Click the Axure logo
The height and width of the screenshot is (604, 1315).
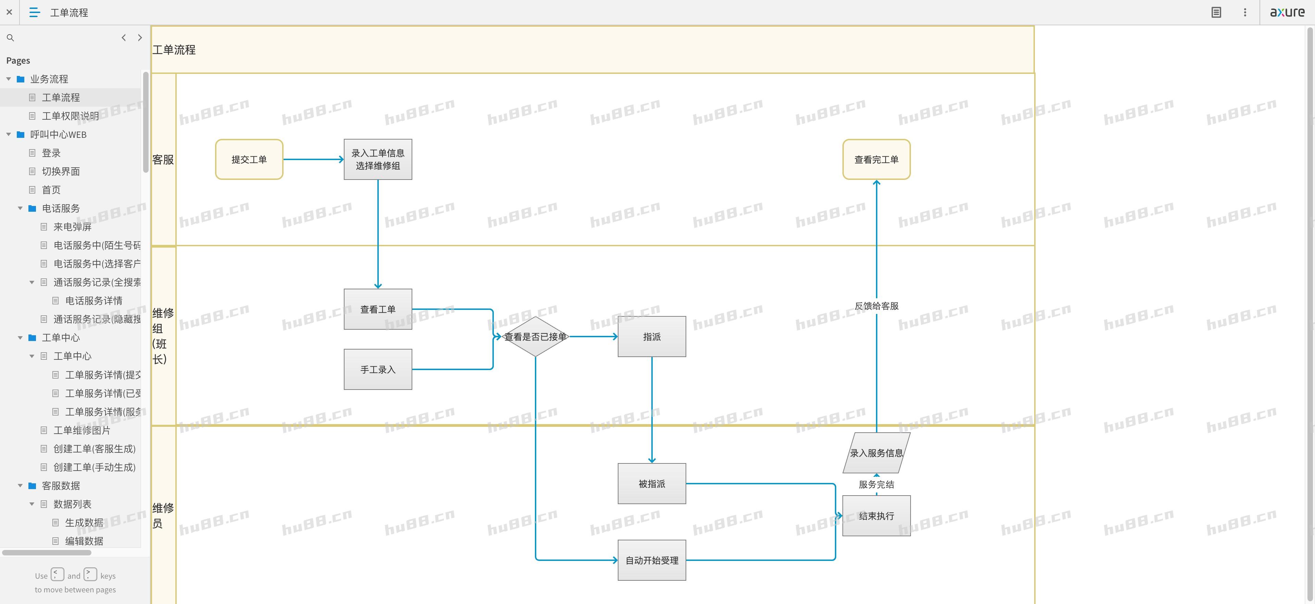coord(1287,12)
